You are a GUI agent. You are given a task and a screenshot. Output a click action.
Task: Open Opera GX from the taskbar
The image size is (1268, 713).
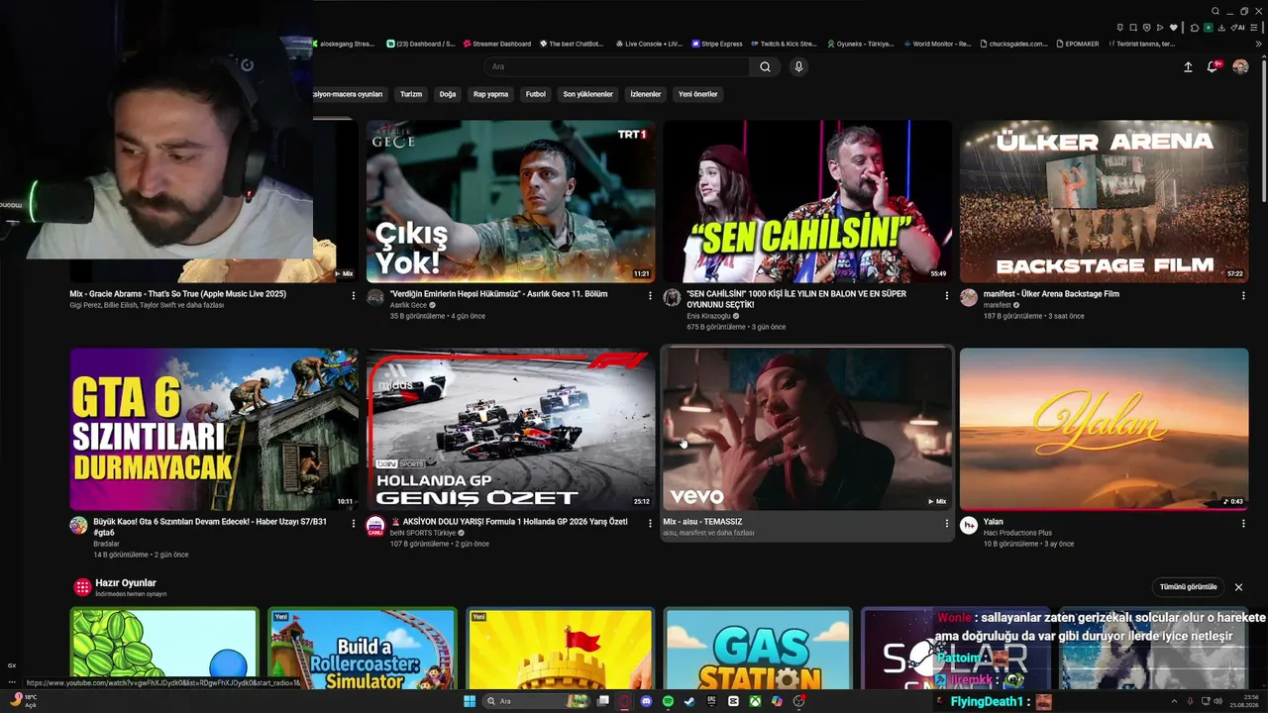[625, 701]
